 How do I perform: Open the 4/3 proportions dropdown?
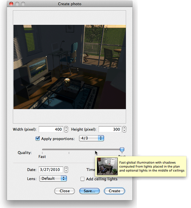91,138
